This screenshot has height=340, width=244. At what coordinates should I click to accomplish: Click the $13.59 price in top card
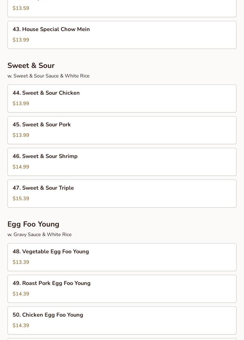tap(21, 8)
